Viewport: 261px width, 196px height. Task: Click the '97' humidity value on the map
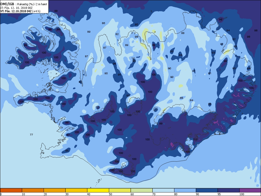click(x=68, y=135)
